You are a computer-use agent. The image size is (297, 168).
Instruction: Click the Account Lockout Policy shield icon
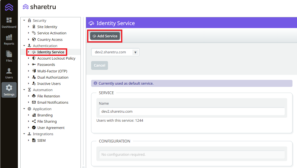tap(34, 58)
